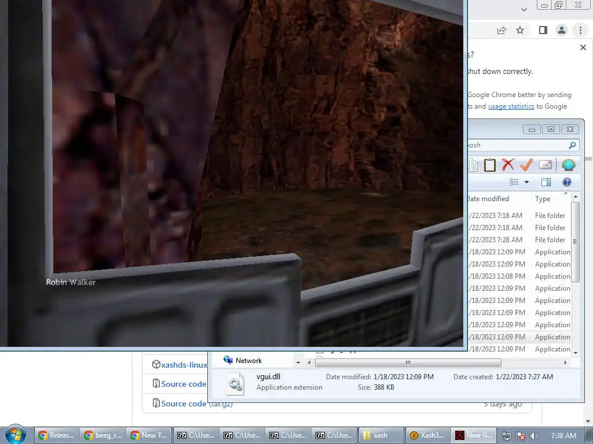Open Chrome's side panel icon

543,30
